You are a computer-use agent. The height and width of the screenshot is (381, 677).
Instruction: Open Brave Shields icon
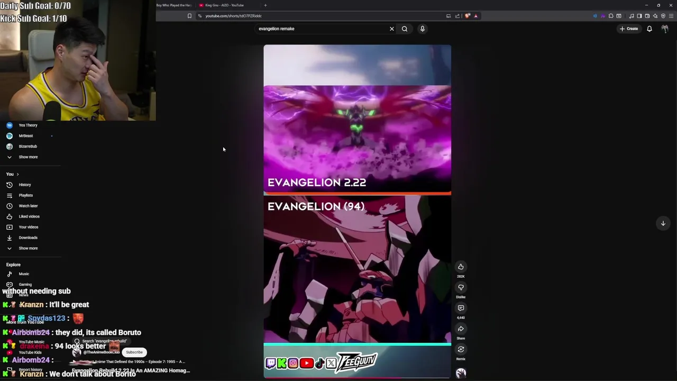tap(468, 16)
